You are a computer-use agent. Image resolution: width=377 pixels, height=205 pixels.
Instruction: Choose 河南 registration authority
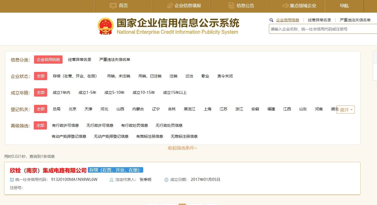click(319, 109)
